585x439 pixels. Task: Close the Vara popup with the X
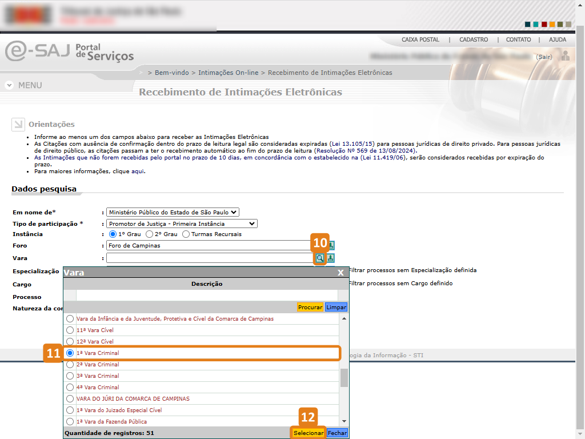point(340,273)
